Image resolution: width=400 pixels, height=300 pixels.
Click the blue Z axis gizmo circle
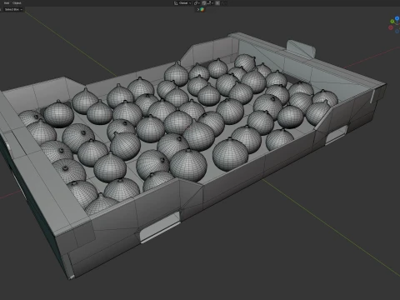pos(397,18)
